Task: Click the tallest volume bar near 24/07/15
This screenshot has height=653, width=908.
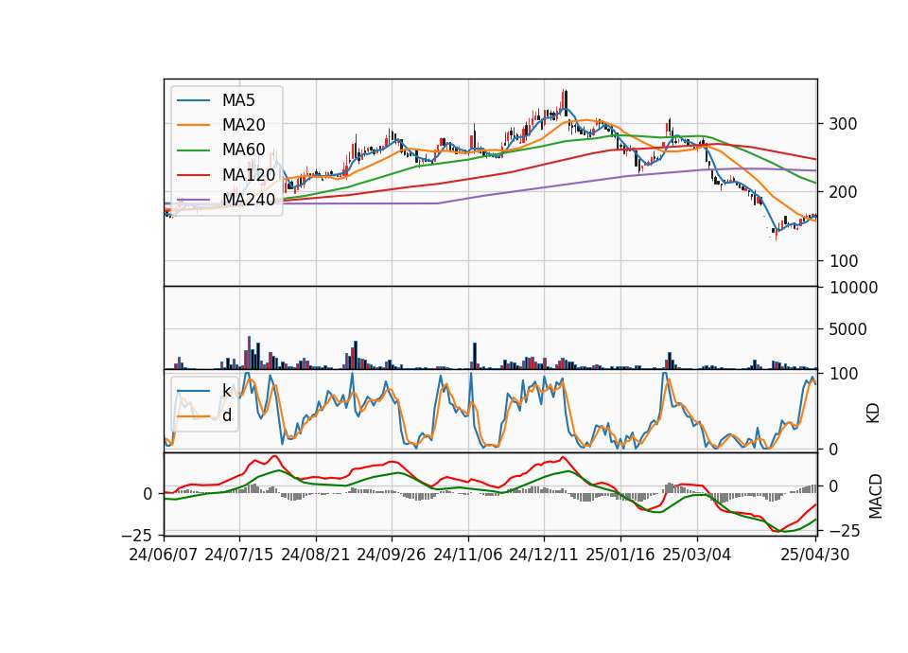Action: pos(249,352)
